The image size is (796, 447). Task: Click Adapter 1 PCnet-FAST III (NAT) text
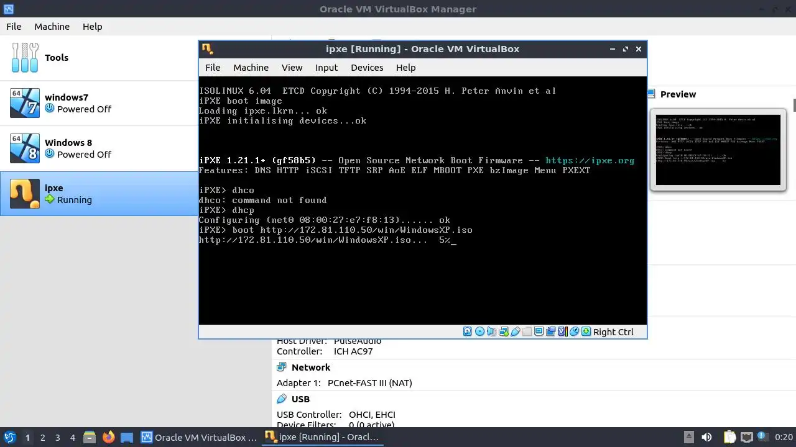pyautogui.click(x=345, y=382)
